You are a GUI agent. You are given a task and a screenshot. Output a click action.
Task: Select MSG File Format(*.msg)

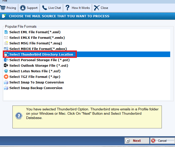coord(36,43)
